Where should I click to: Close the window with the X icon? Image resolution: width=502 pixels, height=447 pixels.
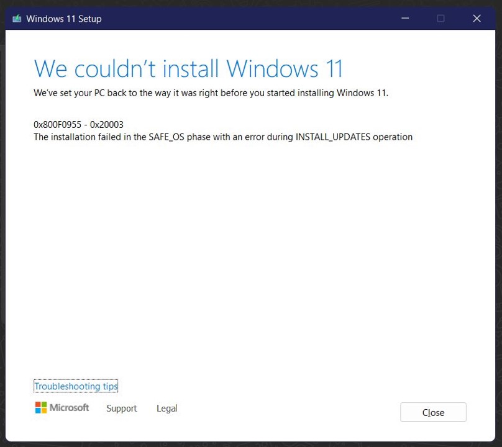click(477, 18)
